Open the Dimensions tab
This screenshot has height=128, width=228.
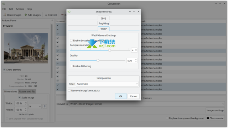point(10,91)
